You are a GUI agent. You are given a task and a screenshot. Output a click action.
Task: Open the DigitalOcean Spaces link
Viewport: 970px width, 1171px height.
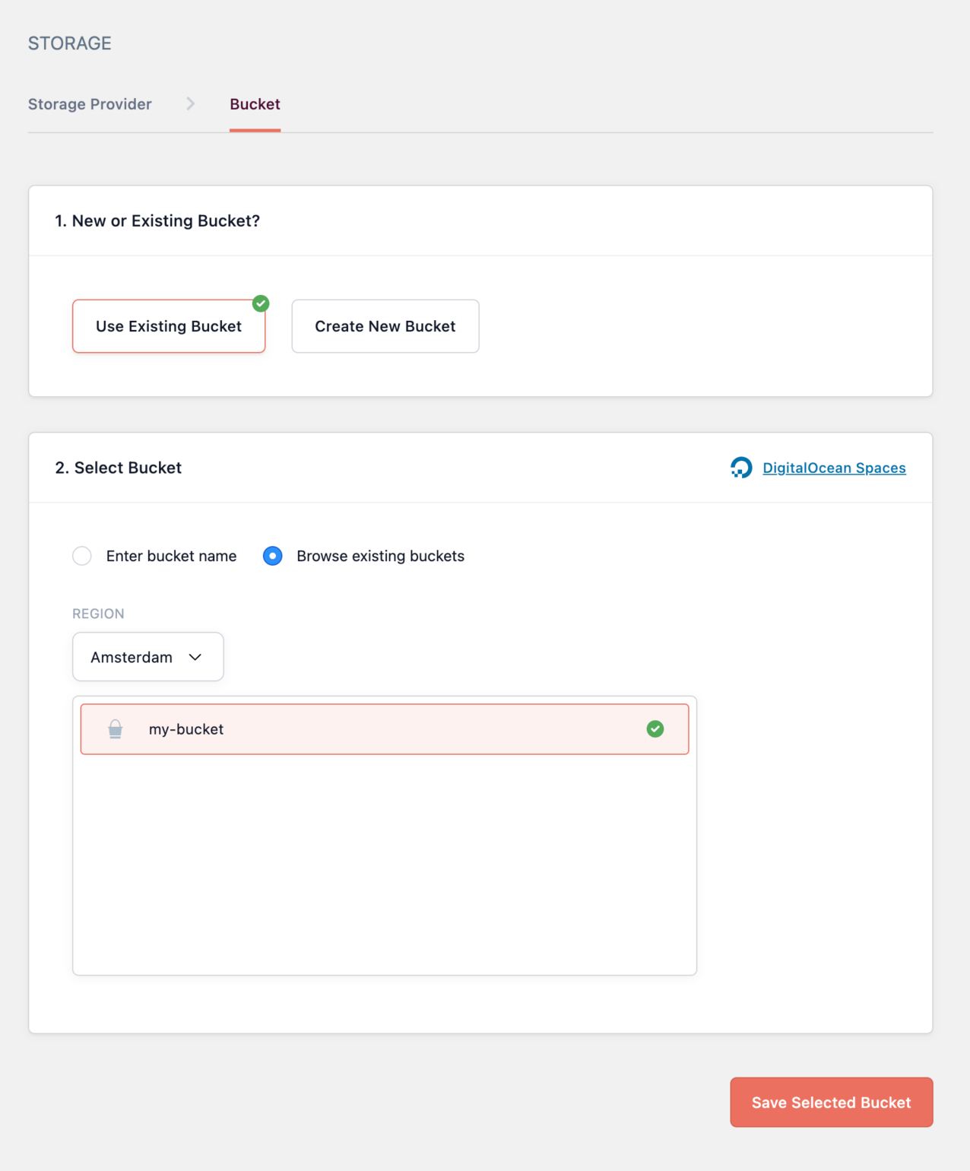click(834, 468)
